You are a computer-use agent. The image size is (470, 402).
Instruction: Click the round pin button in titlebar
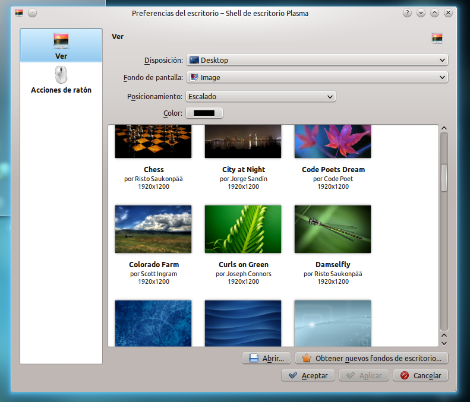[32, 13]
